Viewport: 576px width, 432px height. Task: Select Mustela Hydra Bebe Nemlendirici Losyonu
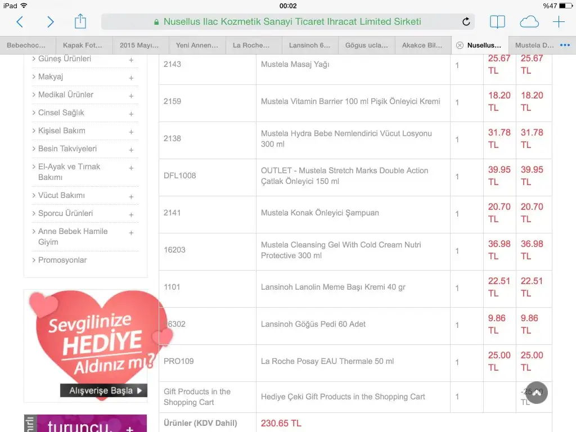point(346,139)
